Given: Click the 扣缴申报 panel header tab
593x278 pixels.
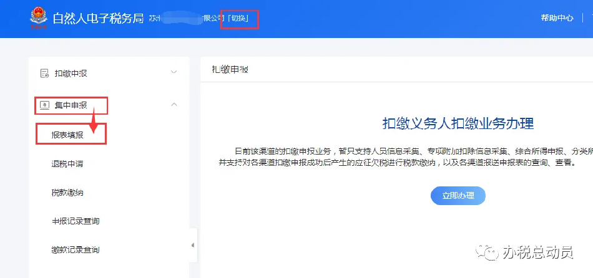Looking at the screenshot, I should pyautogui.click(x=230, y=70).
